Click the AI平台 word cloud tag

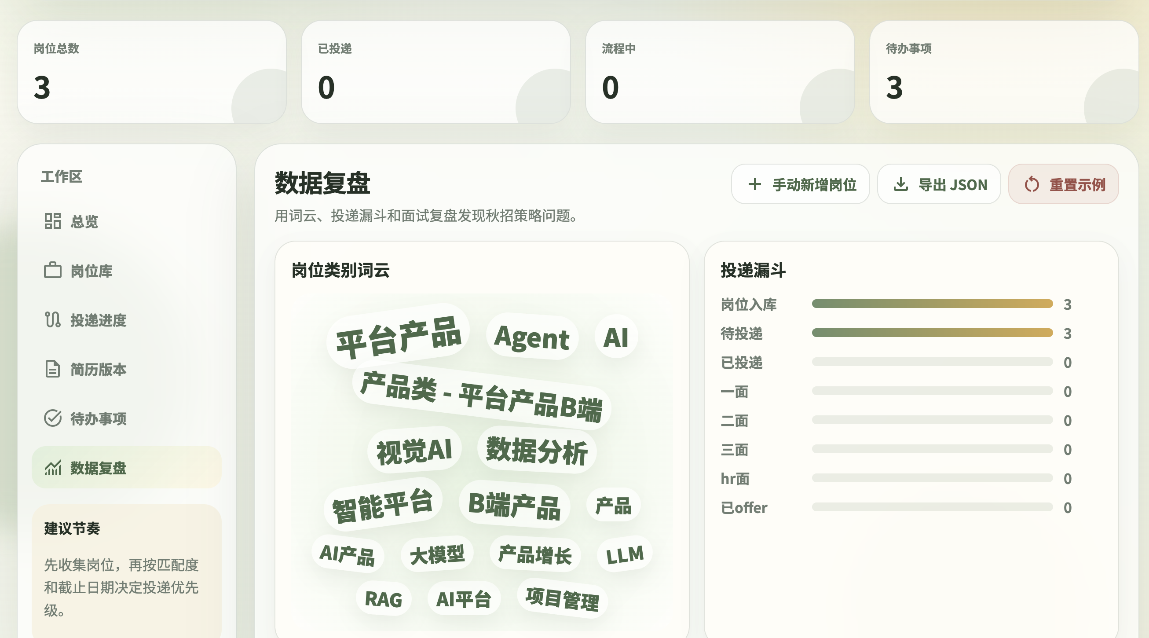click(464, 598)
